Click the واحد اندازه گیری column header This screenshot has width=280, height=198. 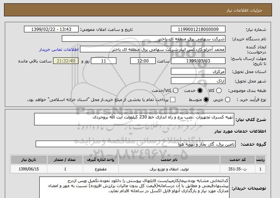[100, 159]
